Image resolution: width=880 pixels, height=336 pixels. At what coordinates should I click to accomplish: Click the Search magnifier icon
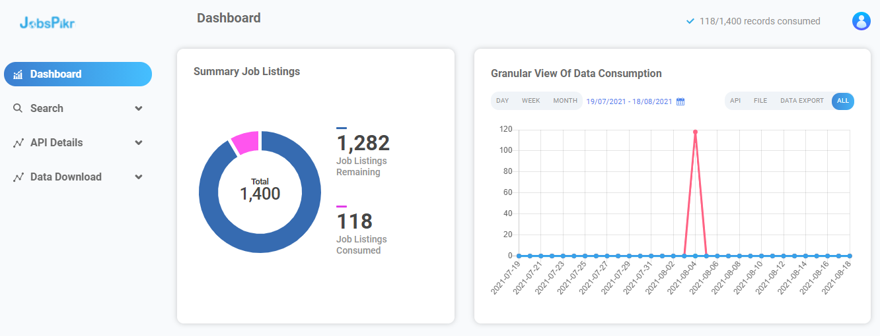pos(18,108)
